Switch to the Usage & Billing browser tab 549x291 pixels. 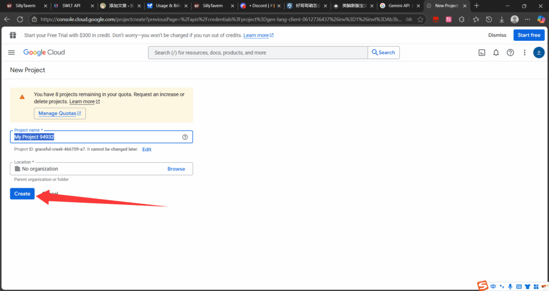pos(167,6)
